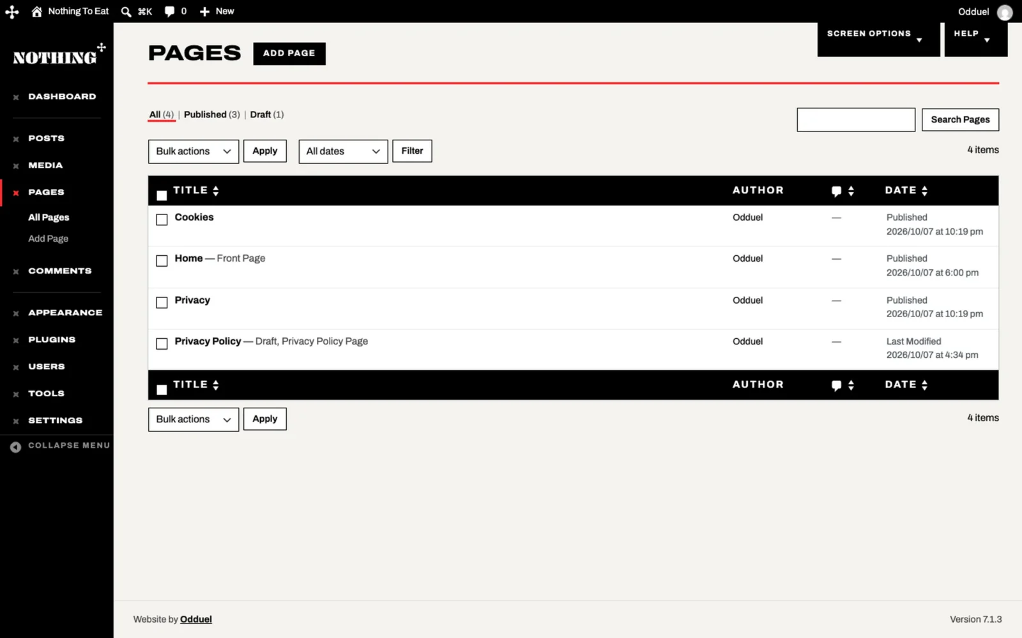The image size is (1022, 638).
Task: Click the Search Pages button
Action: click(960, 119)
